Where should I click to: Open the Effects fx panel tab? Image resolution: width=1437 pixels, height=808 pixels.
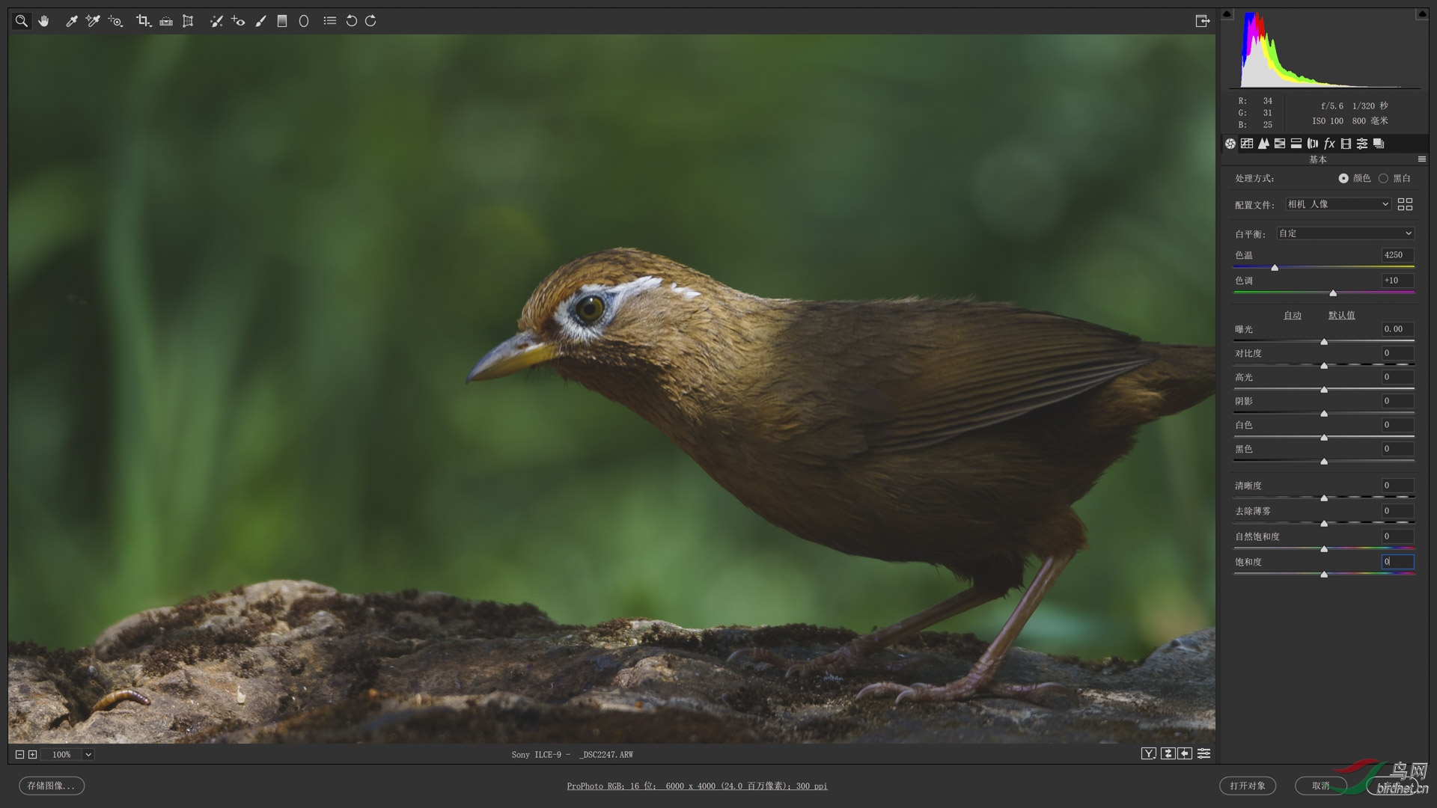click(x=1329, y=144)
